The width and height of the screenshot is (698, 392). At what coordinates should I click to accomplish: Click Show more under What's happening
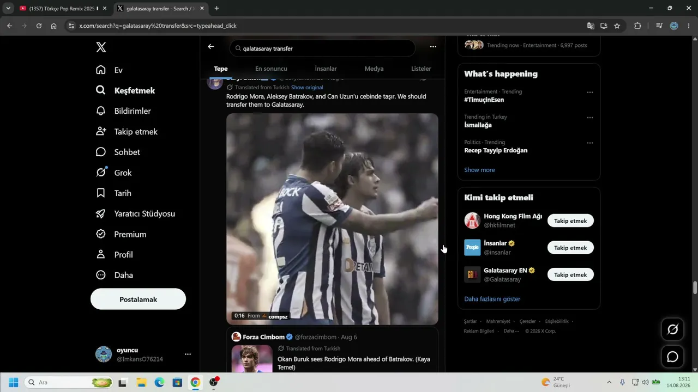(x=479, y=170)
